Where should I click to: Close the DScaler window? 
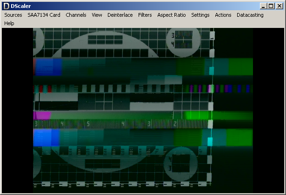click(279, 6)
